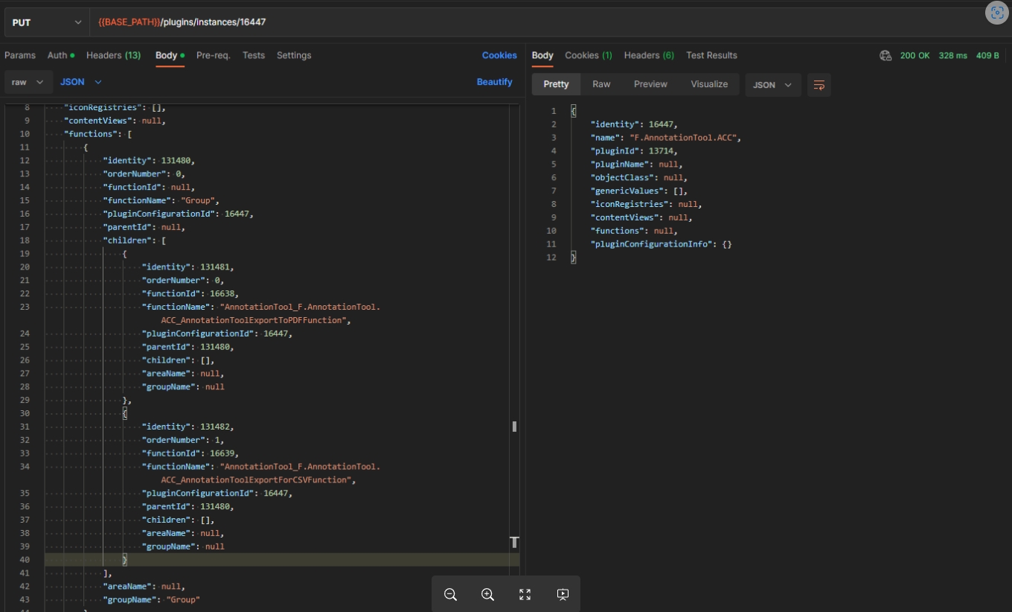Click the request body editor scrollbar thumb
1012x612 pixels.
pos(514,427)
